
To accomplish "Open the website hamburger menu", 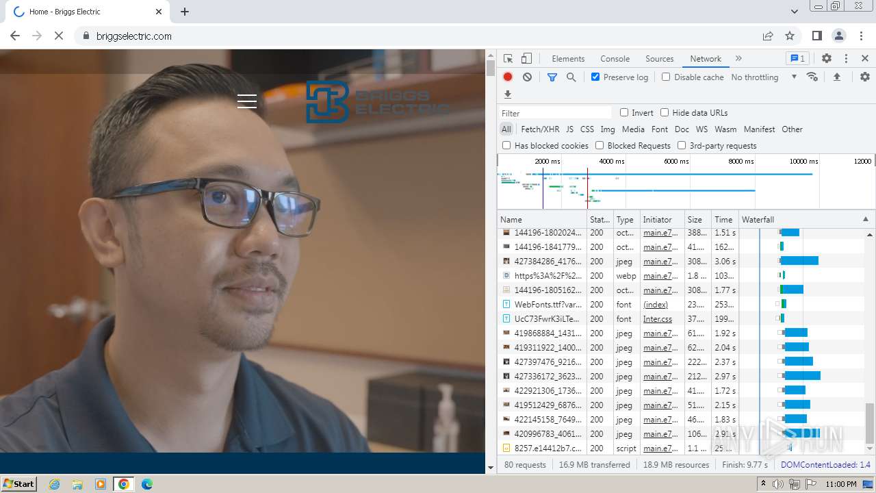I will pyautogui.click(x=247, y=101).
